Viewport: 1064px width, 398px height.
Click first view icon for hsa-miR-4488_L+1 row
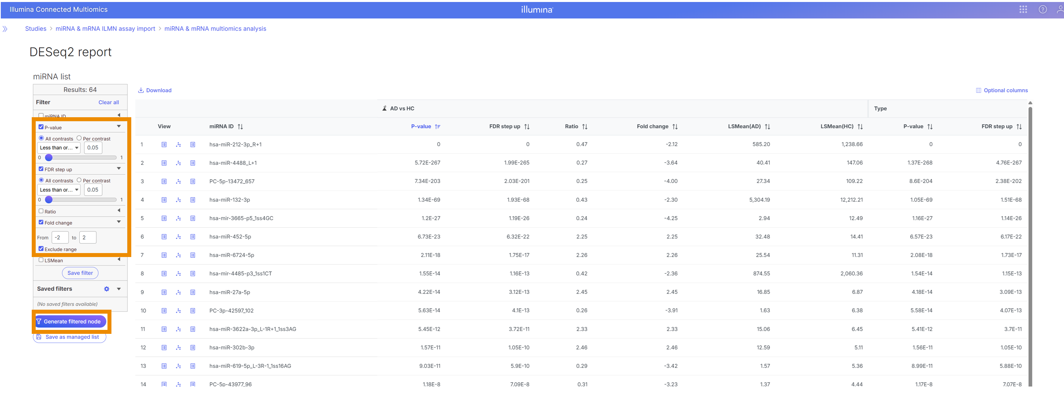(x=164, y=163)
